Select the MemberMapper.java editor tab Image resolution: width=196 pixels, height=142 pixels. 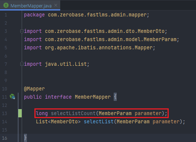30,5
